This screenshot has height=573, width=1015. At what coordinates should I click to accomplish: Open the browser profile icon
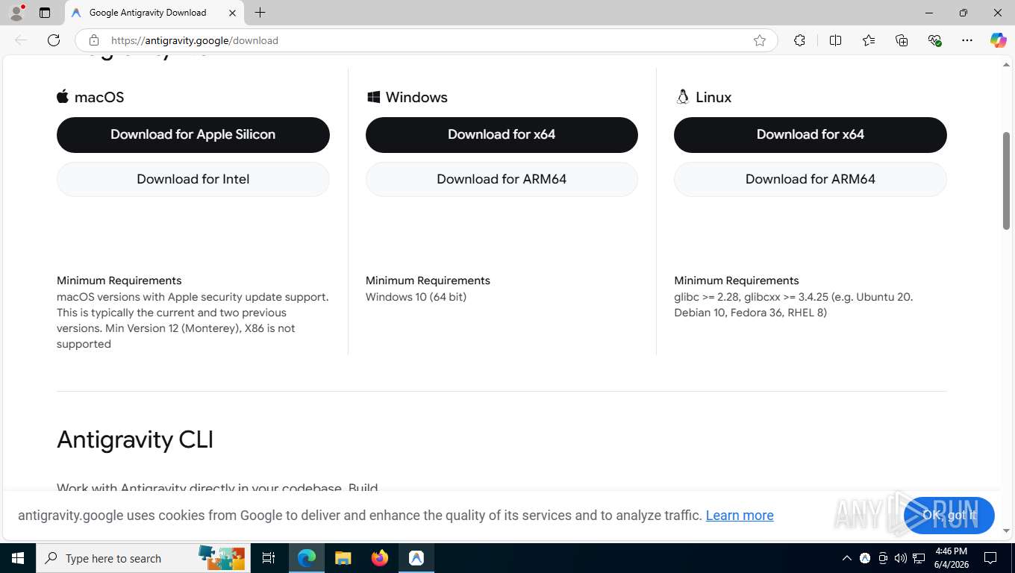16,13
